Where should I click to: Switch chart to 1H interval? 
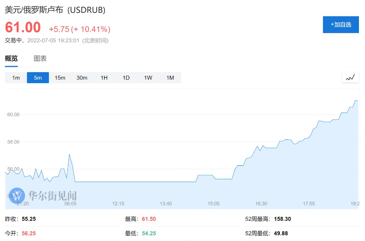coord(104,78)
